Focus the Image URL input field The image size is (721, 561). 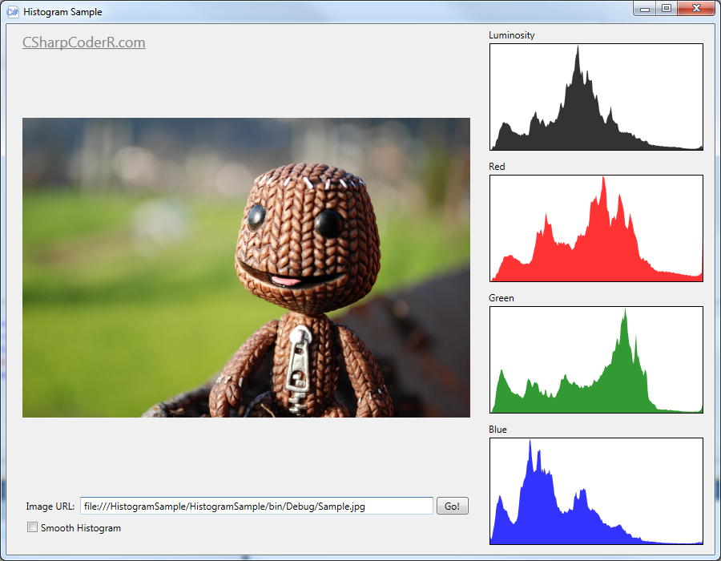(x=256, y=506)
